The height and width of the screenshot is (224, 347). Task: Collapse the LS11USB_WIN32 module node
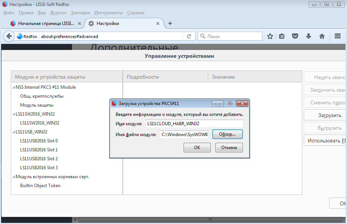(14, 132)
